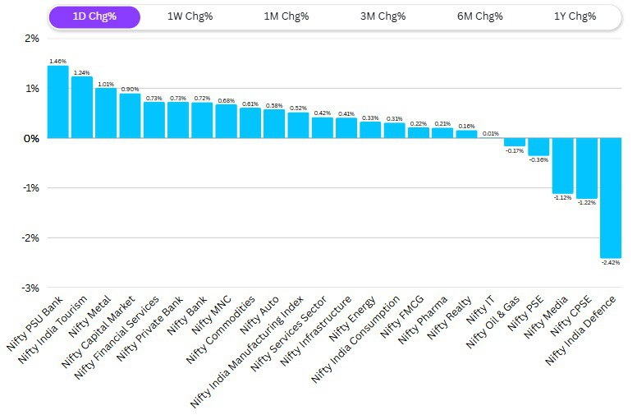Select the 1Y Chg% tab

(575, 16)
